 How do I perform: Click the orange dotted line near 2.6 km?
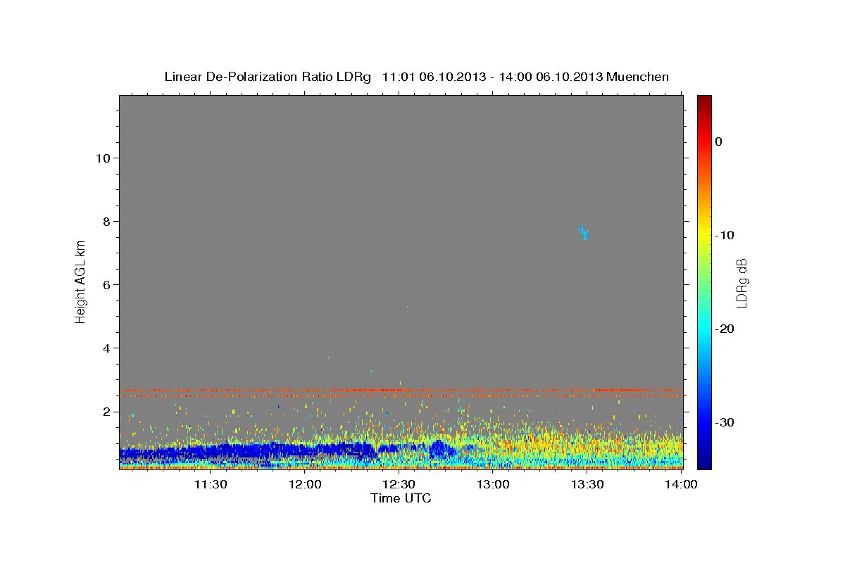coord(401,390)
